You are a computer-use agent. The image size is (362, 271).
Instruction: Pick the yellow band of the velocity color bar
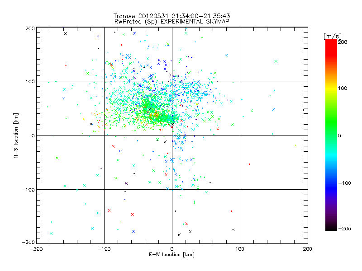click(331, 89)
